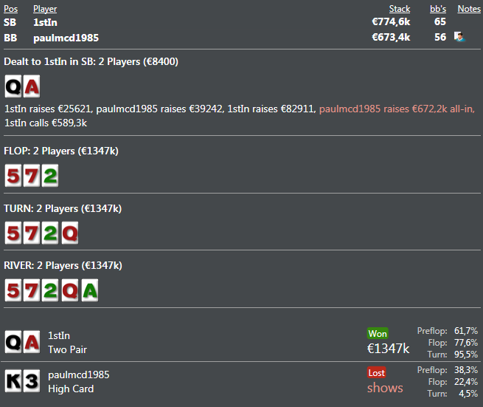Select the King card in paulmcd1985's shown hand
Image resolution: width=483 pixels, height=407 pixels.
click(x=13, y=380)
